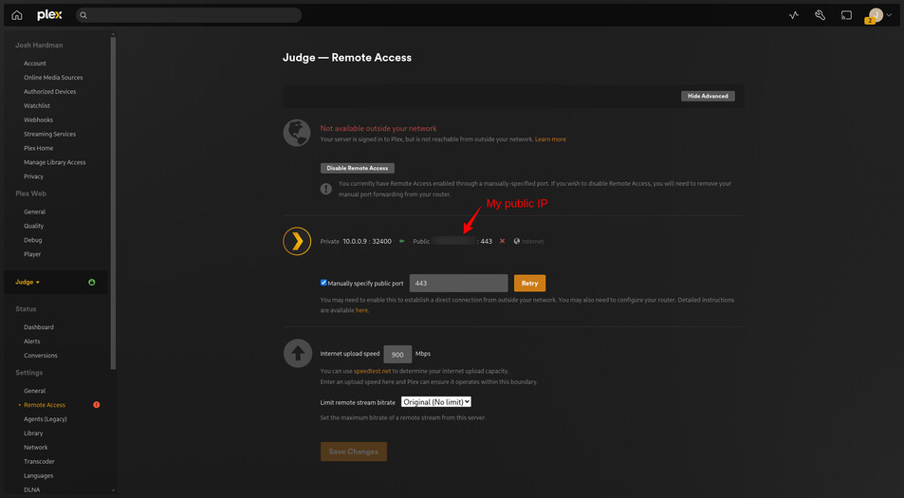Click the Internet globe icon
The image size is (904, 498).
517,242
